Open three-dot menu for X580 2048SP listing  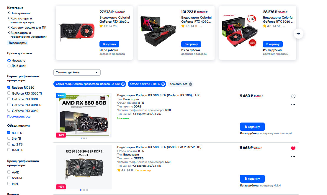point(293,156)
